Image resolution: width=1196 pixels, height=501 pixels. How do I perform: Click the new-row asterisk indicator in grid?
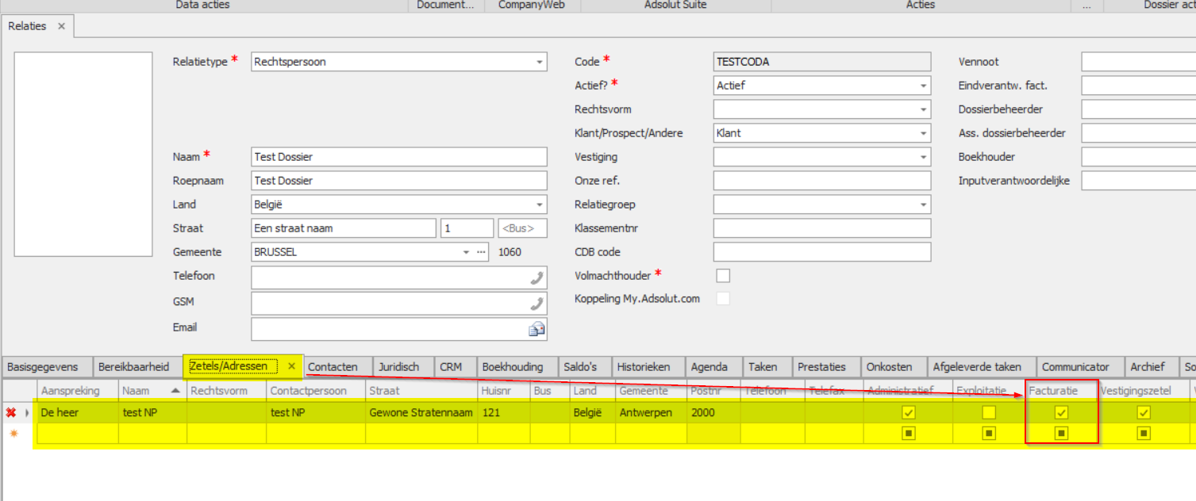(x=13, y=433)
